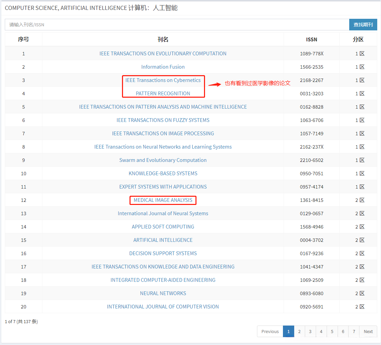Select ISSN value 0920-5691
The height and width of the screenshot is (345, 381).
click(x=312, y=307)
